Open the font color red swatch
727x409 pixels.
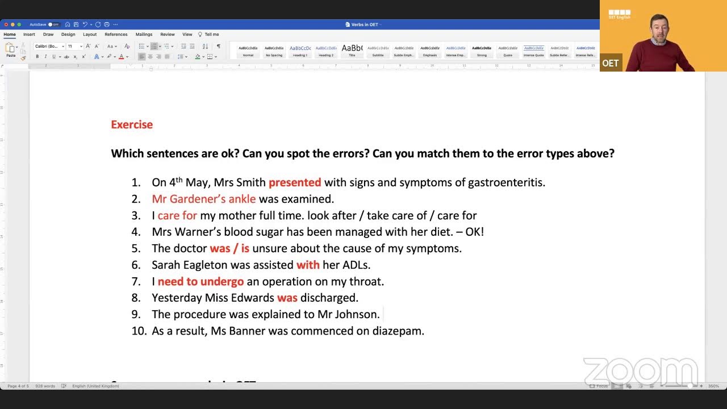pyautogui.click(x=121, y=57)
